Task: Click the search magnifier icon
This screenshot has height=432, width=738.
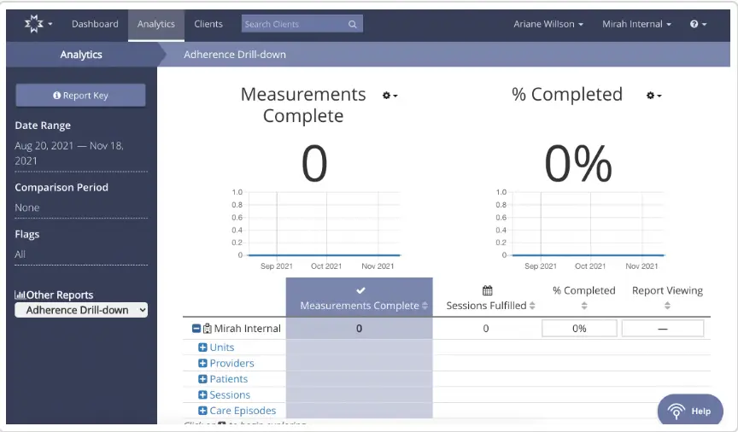Action: (x=353, y=24)
